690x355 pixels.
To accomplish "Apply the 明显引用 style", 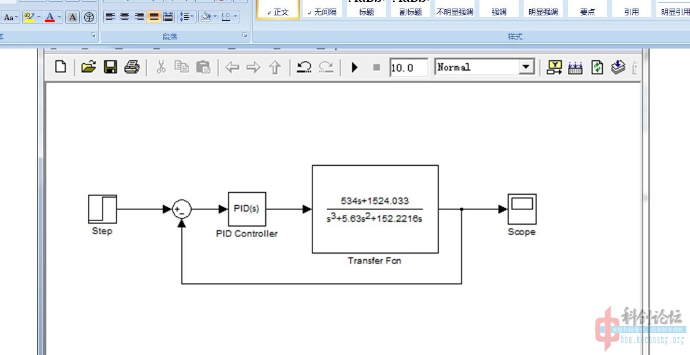I will click(673, 9).
